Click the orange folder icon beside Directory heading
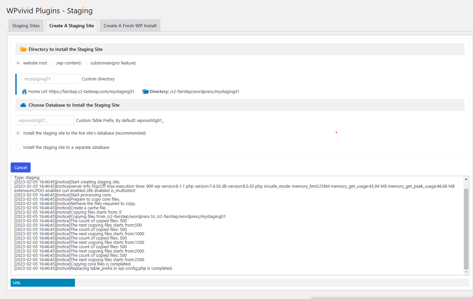Image resolution: width=473 pixels, height=299 pixels. click(23, 49)
